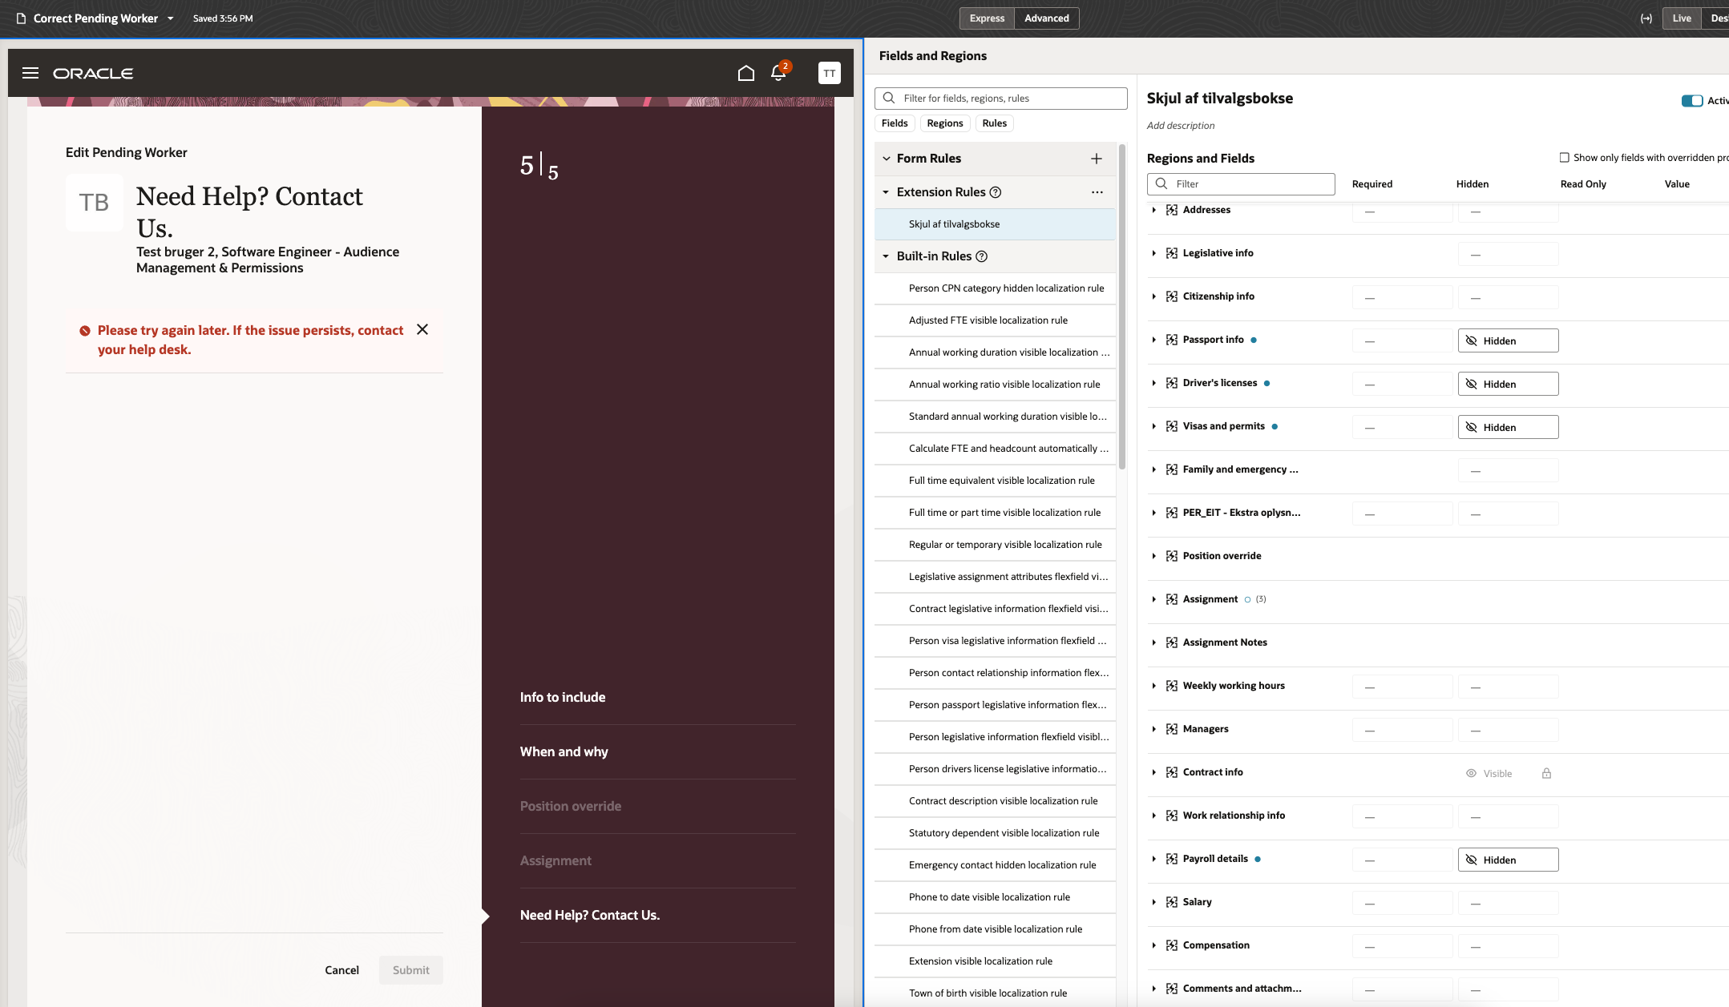Click the lock icon on Contract info row

[x=1546, y=773]
